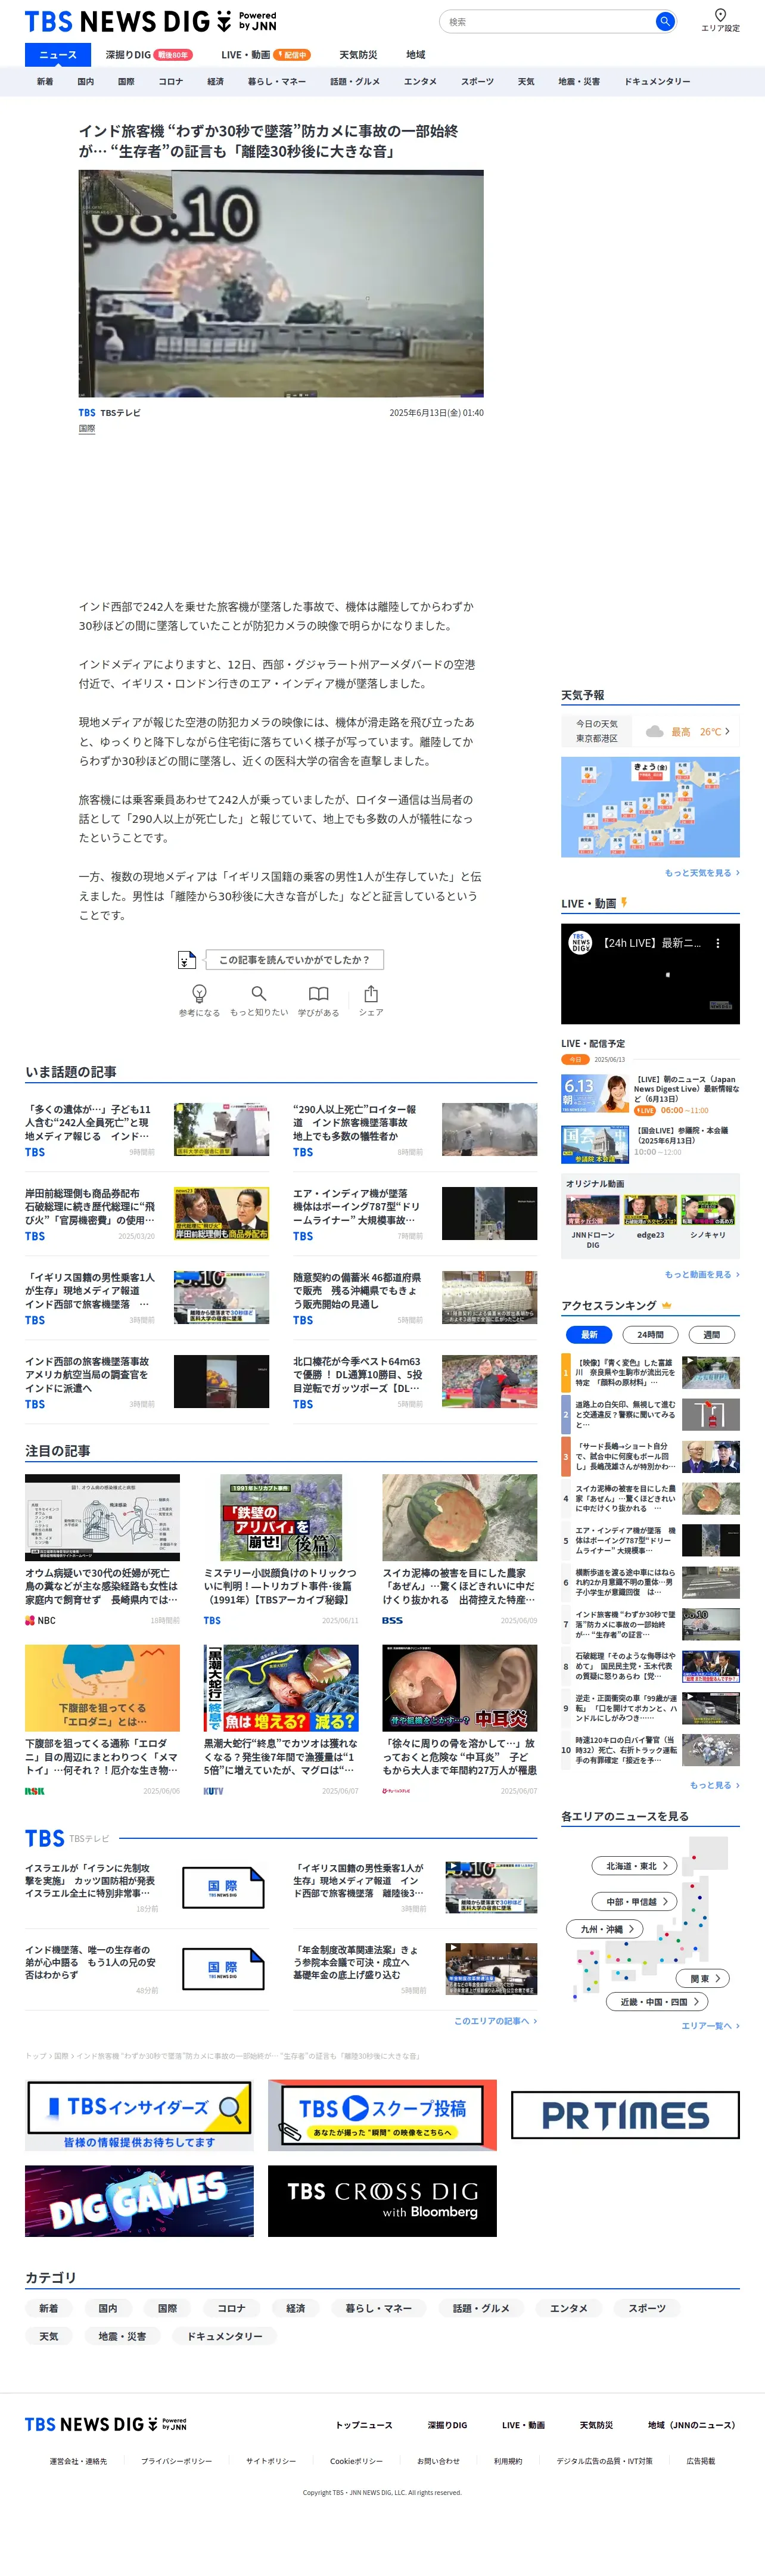Click the 国際 tag under the article

click(87, 428)
